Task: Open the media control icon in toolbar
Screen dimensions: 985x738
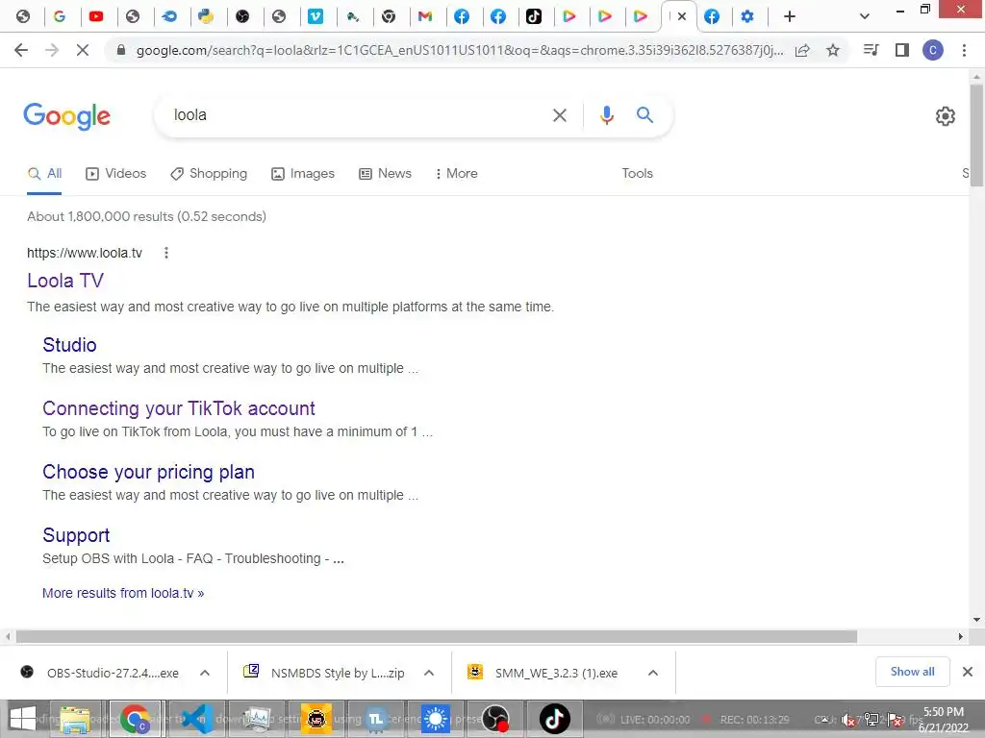Action: tap(871, 50)
